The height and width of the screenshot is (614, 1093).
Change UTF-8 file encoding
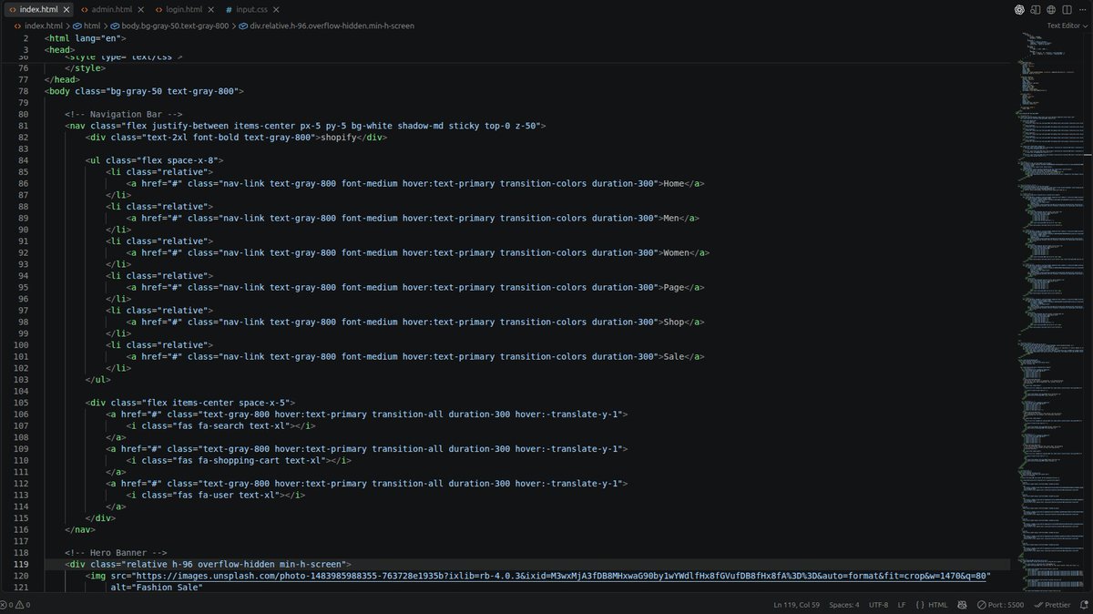(878, 605)
